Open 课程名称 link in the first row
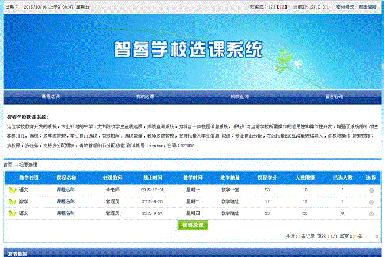 [66, 190]
